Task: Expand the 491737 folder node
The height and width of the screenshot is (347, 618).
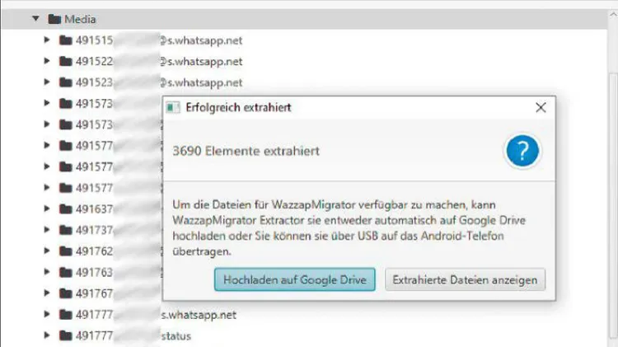Action: coord(47,230)
